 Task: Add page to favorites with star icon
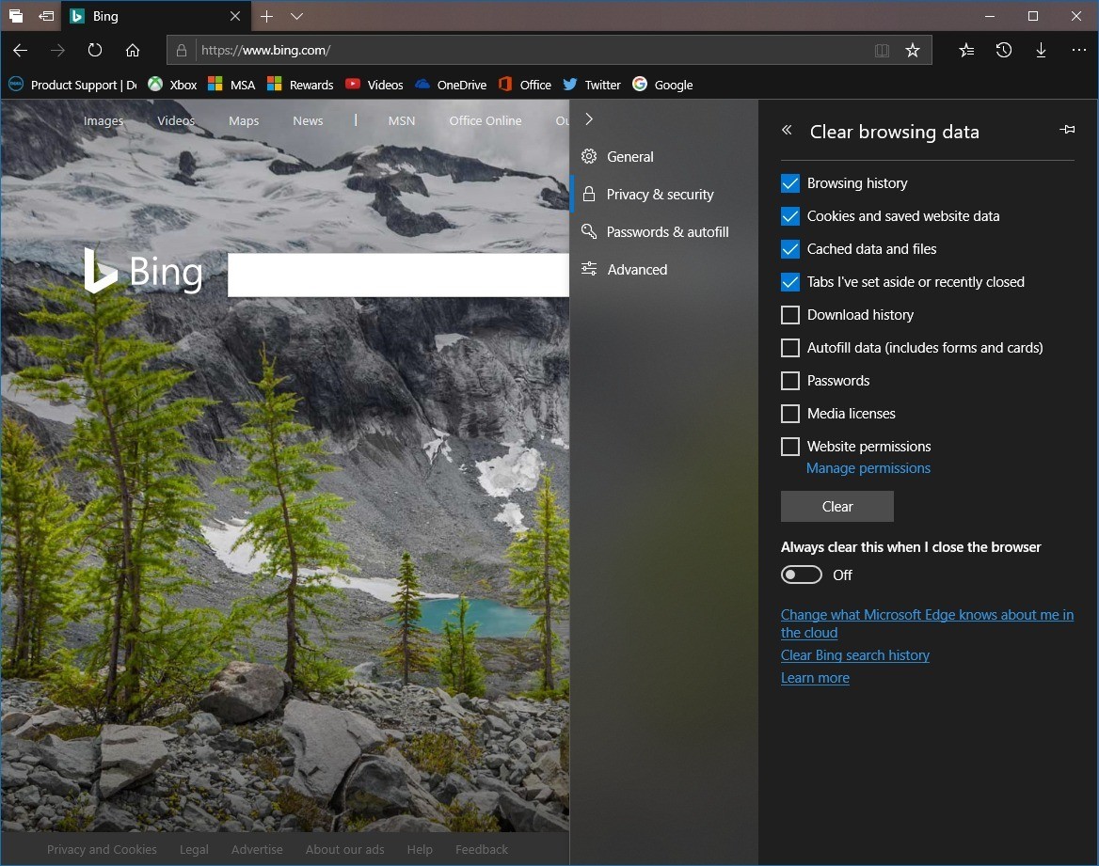pos(912,51)
